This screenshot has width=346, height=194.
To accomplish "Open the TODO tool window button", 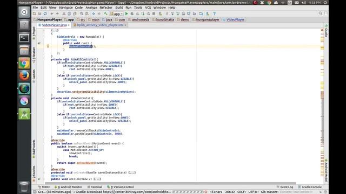I will tap(44, 187).
